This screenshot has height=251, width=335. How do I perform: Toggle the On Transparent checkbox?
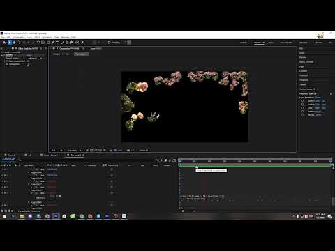point(28,64)
